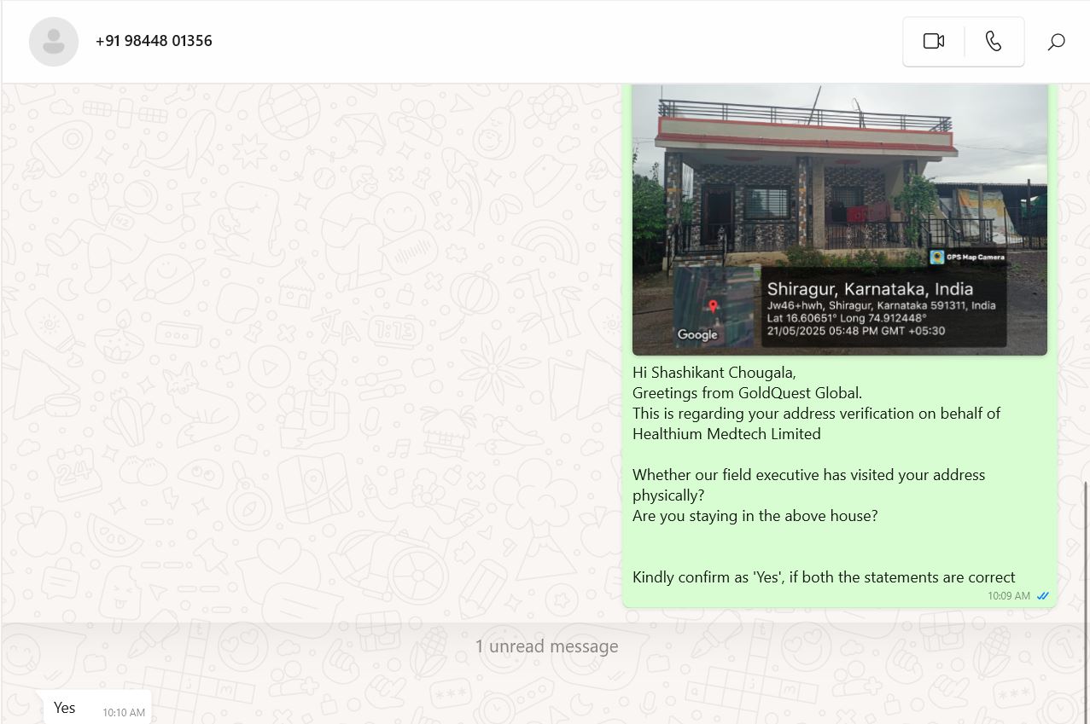This screenshot has width=1090, height=724.
Task: Click the 'Hi Shashikant Chougala,' line
Action: [714, 373]
